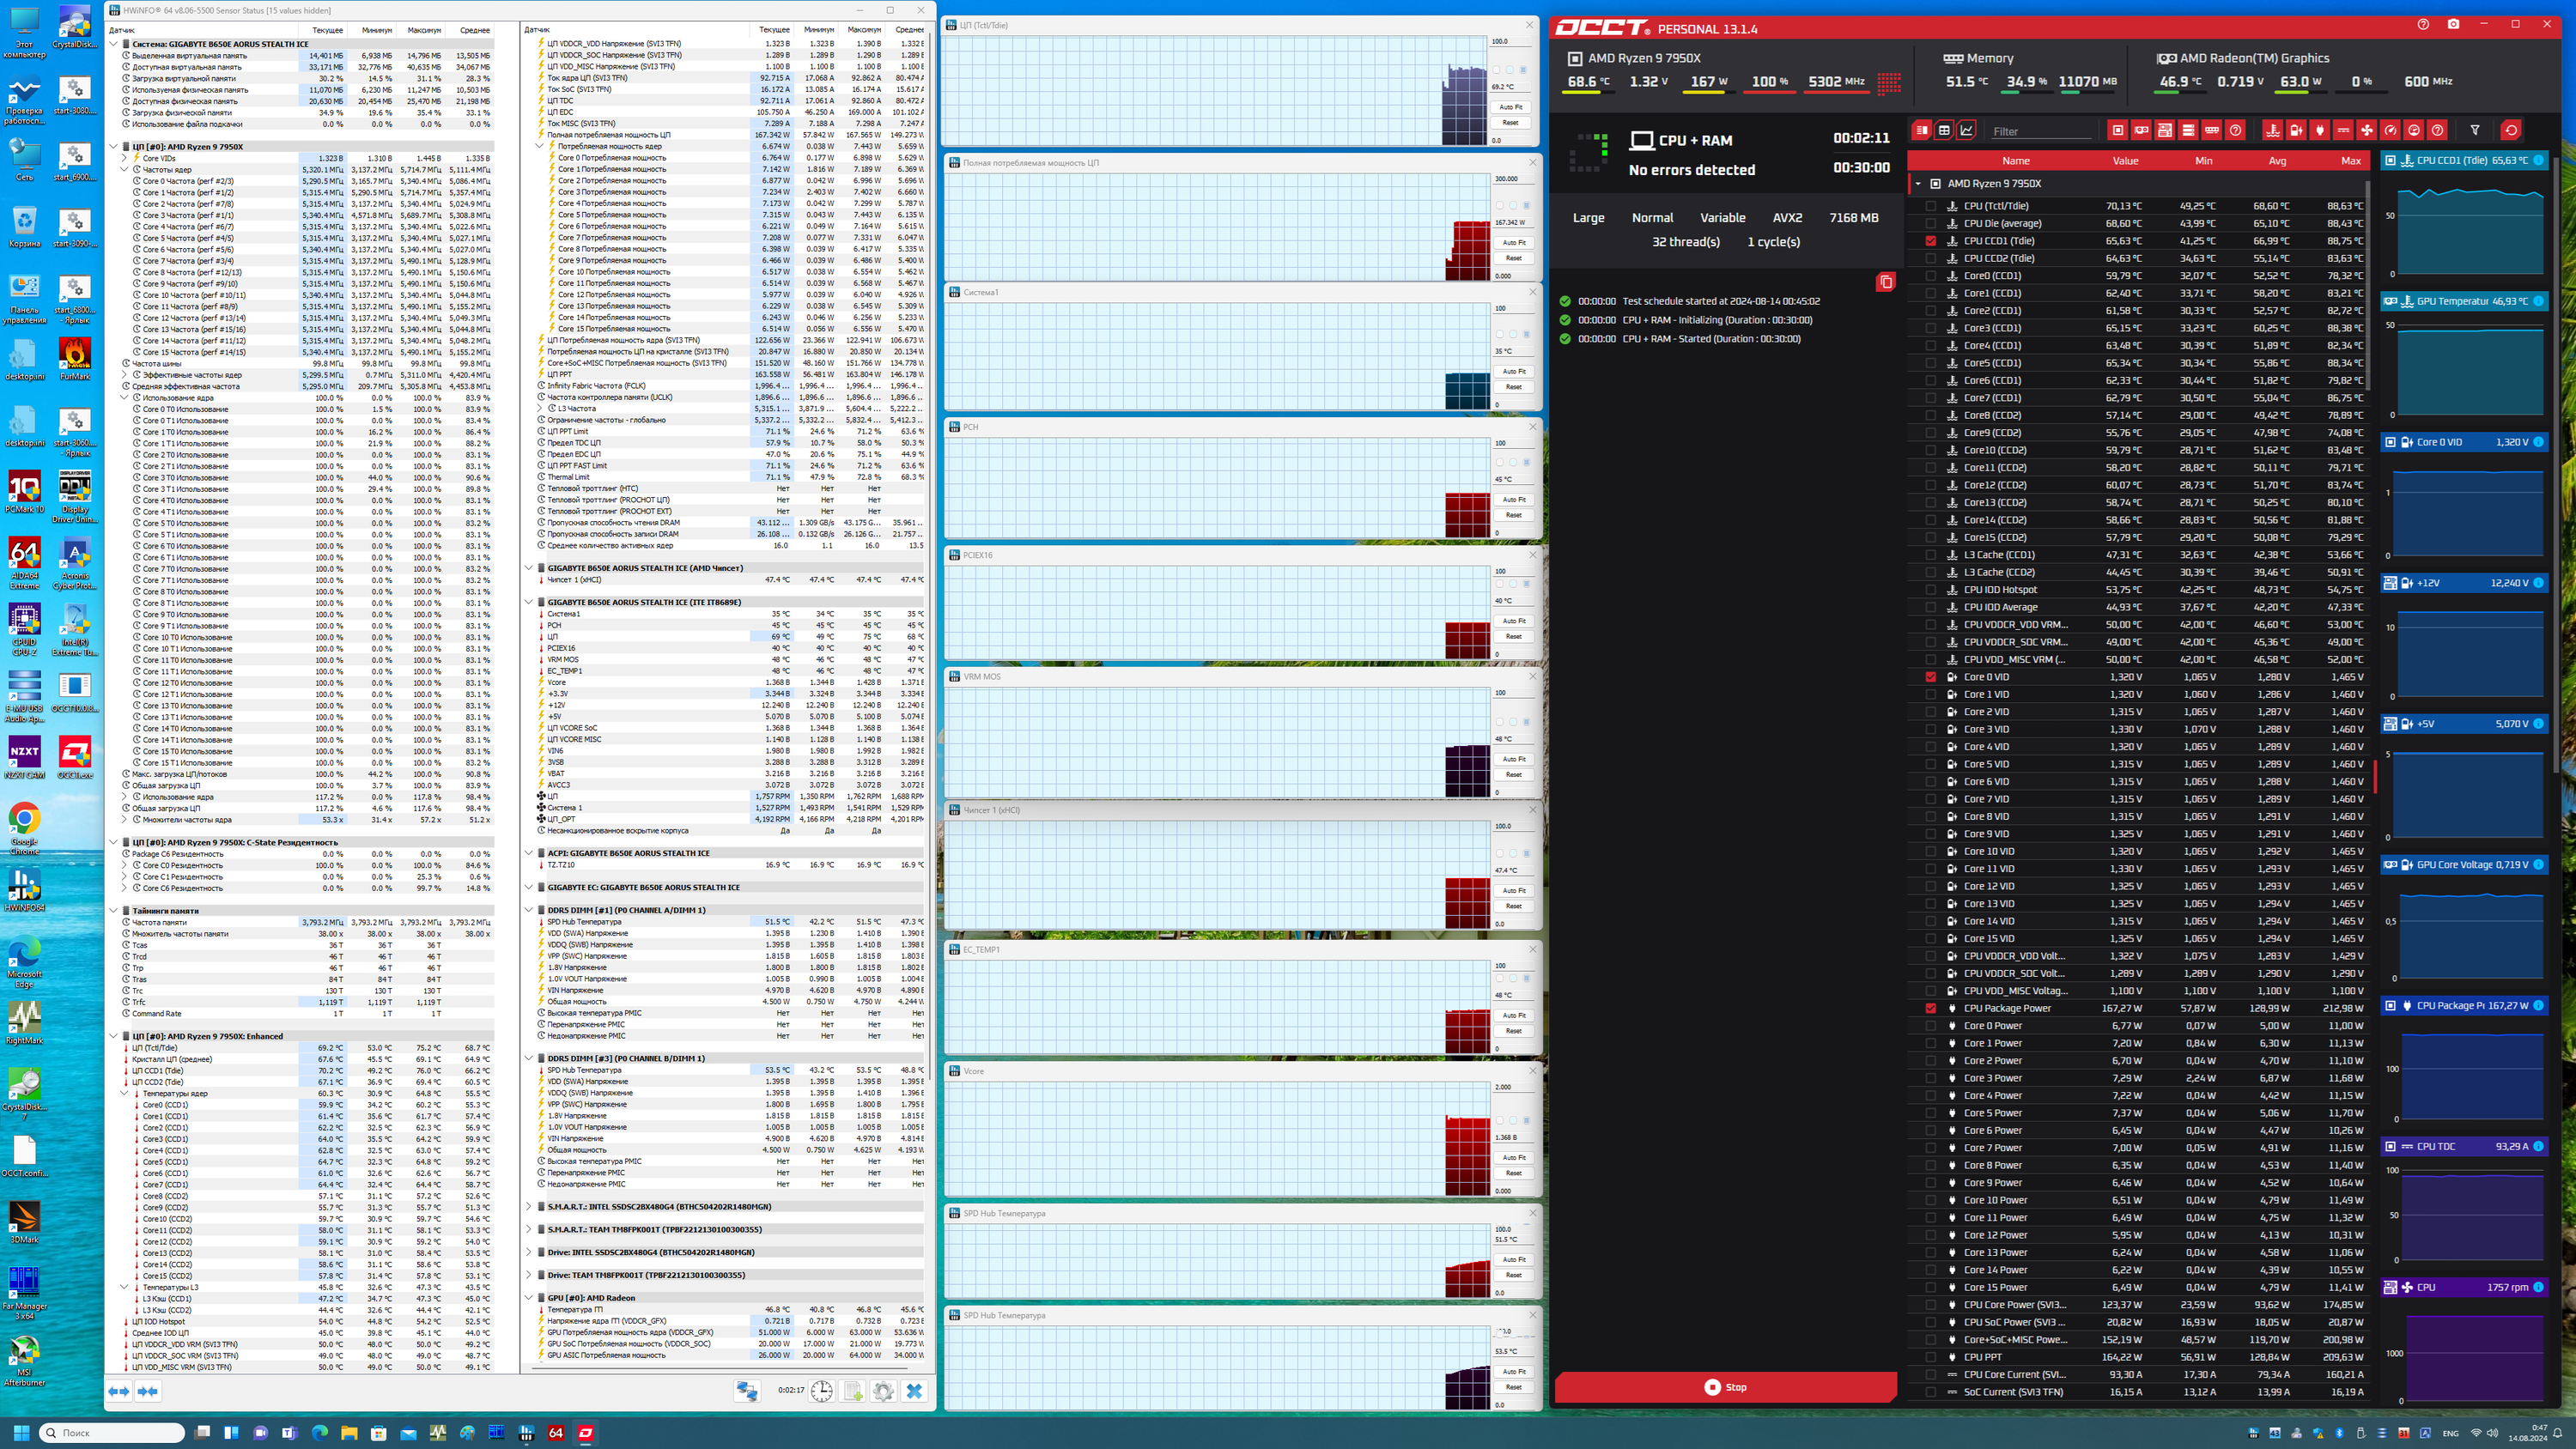Screen dimensions: 2576x1449
Task: Toggle OCCT sensor list view icon
Action: coord(1921,130)
